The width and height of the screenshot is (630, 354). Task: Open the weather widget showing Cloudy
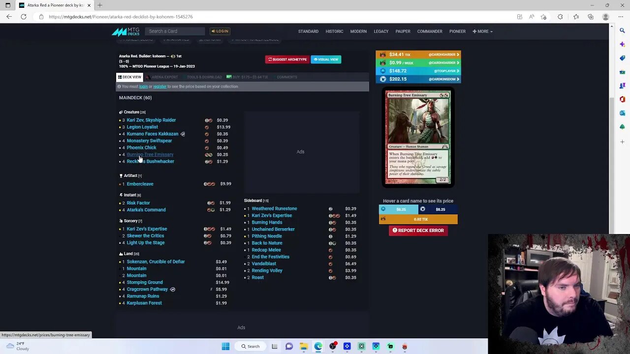click(18, 346)
